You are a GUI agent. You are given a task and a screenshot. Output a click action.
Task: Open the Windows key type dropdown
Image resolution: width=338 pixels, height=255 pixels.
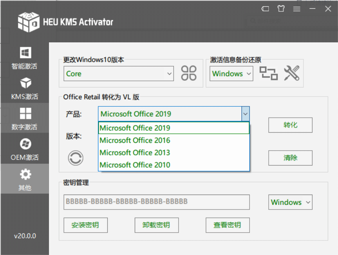[x=290, y=202]
